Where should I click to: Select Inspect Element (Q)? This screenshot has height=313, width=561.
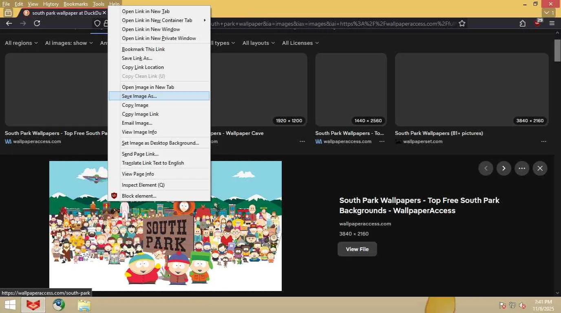159,185
